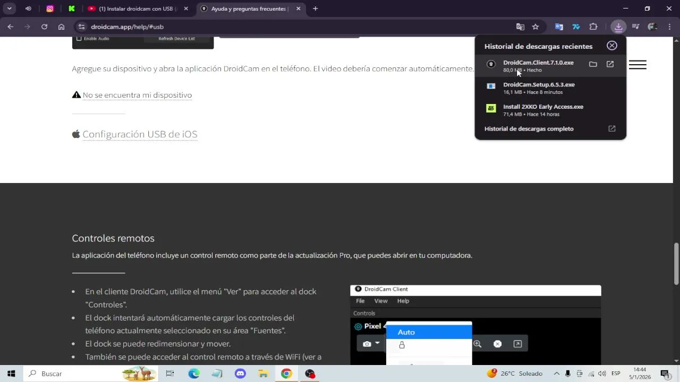This screenshot has height=382, width=680.
Task: Open DroidCam.Client.7.1.0.exe with external icon
Action: click(610, 64)
